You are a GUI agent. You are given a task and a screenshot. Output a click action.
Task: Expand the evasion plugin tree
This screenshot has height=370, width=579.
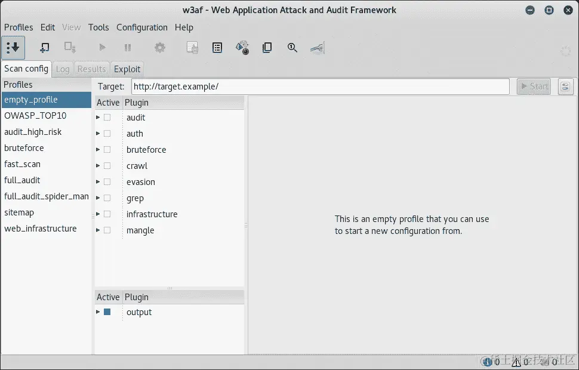[98, 181]
